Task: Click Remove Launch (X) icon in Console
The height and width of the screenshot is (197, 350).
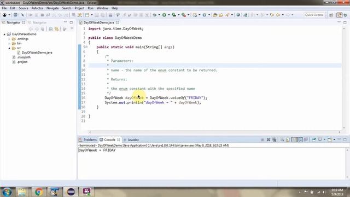Action: click(269, 140)
